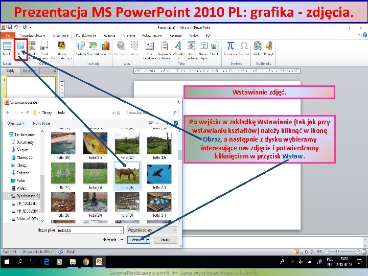Open the Plik tab

pos(8,35)
